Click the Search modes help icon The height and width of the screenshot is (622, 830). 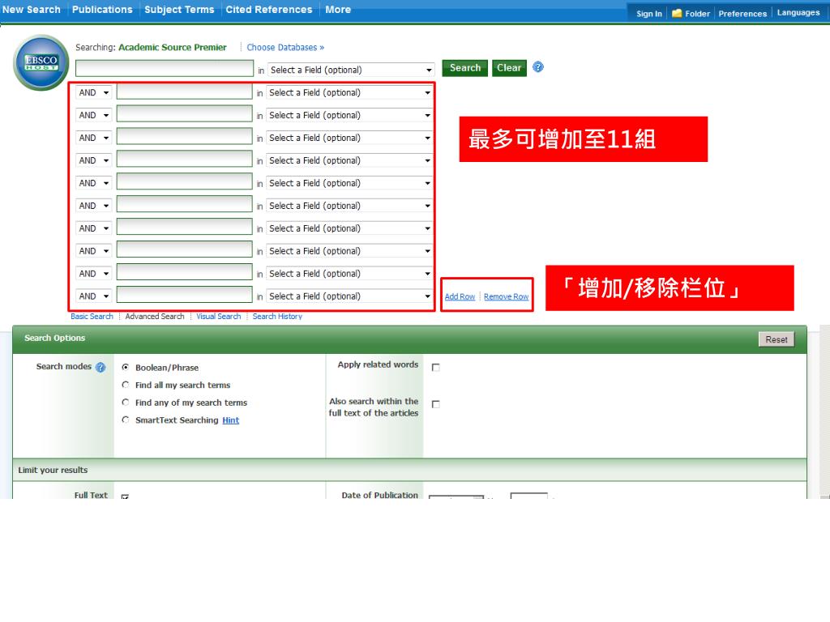click(101, 367)
